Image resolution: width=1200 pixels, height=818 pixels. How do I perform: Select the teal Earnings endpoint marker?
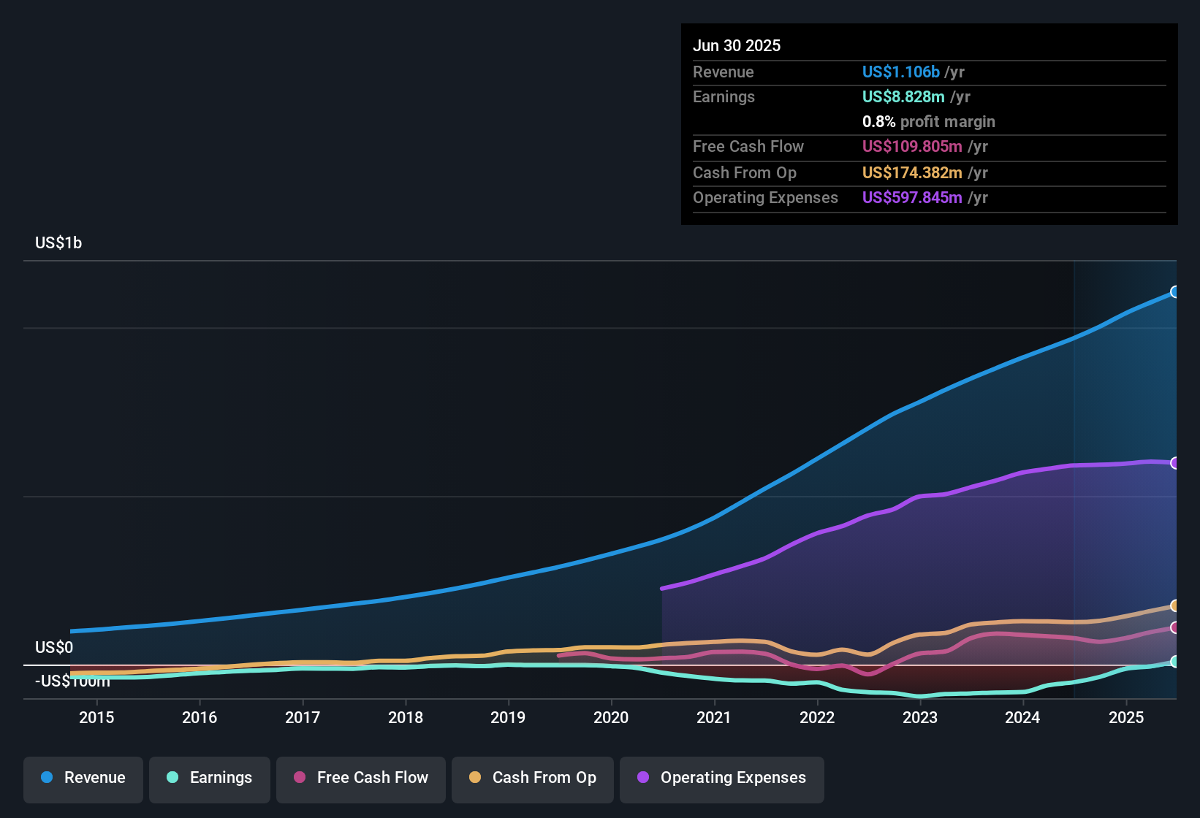click(1175, 662)
